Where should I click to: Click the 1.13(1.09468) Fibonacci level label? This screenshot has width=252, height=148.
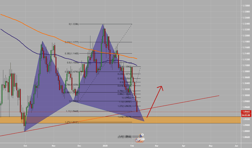(x=72, y=111)
